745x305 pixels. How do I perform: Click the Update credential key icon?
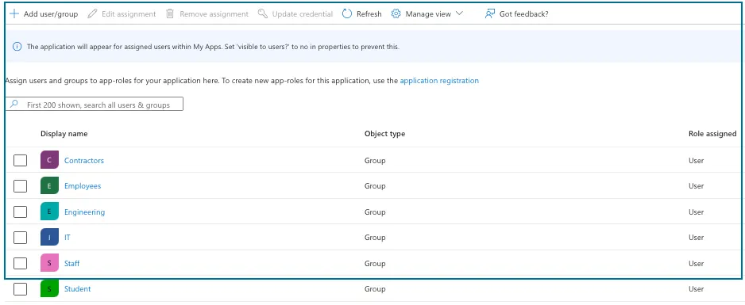point(263,13)
